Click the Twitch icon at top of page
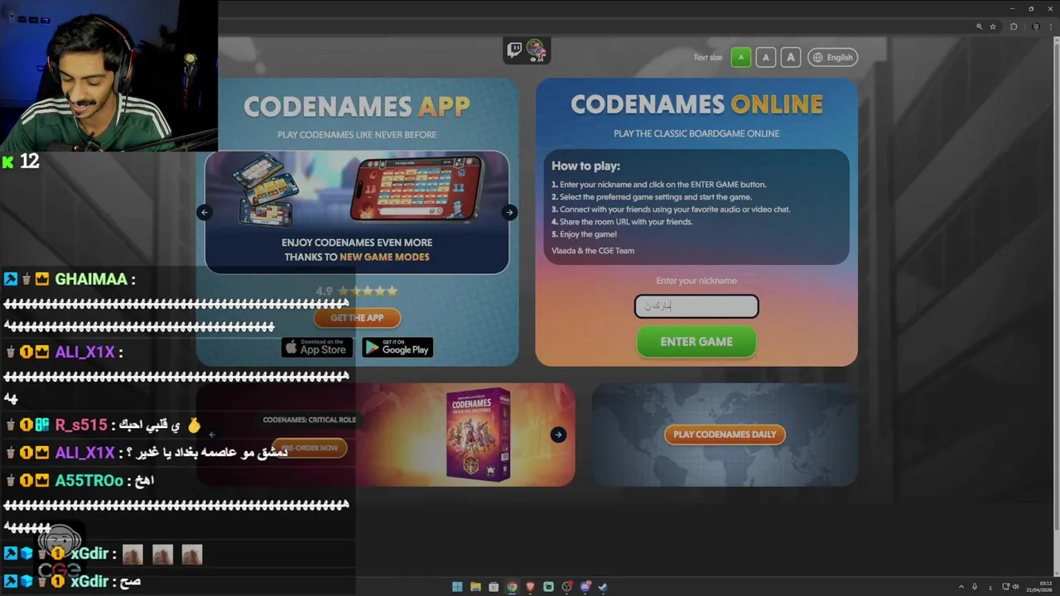1060x596 pixels. (x=514, y=50)
